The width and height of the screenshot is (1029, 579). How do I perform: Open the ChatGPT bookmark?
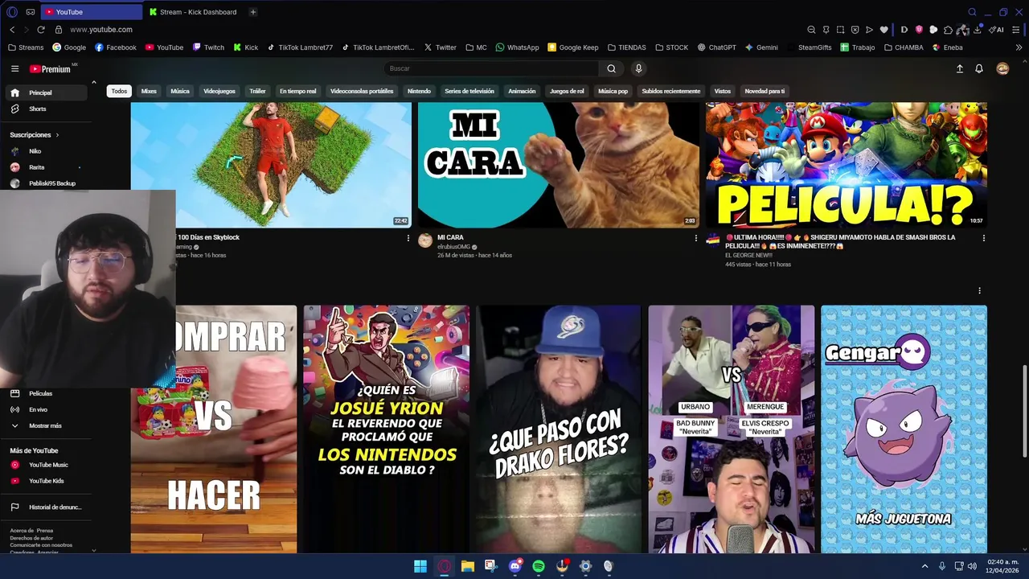tap(716, 47)
